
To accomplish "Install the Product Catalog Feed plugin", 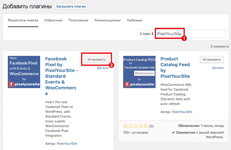I will [212, 60].
